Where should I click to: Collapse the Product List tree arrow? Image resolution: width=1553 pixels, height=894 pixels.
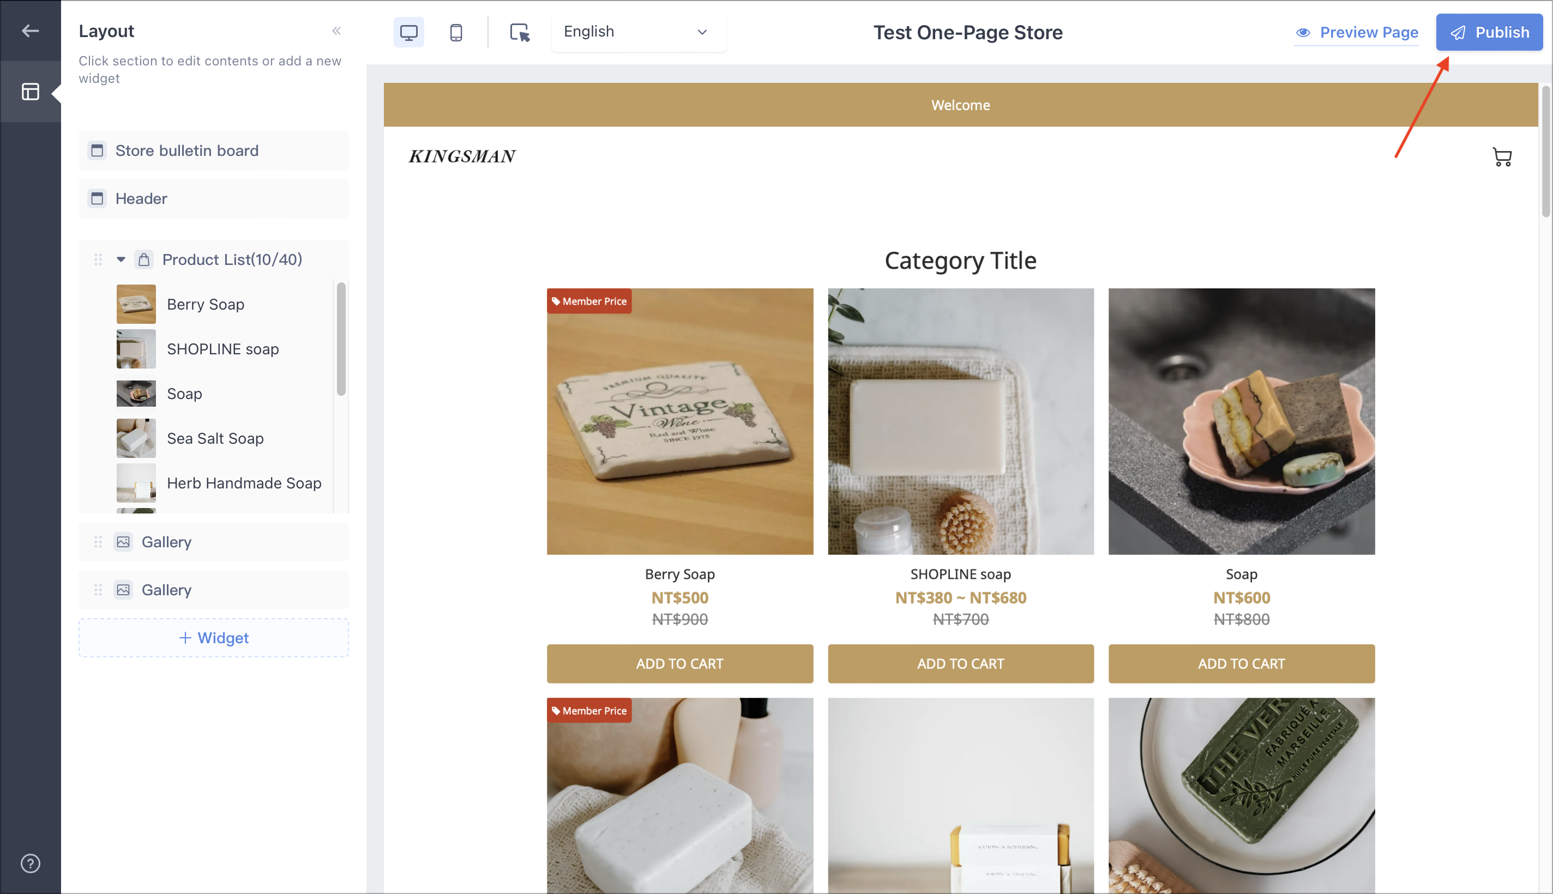[x=121, y=259]
